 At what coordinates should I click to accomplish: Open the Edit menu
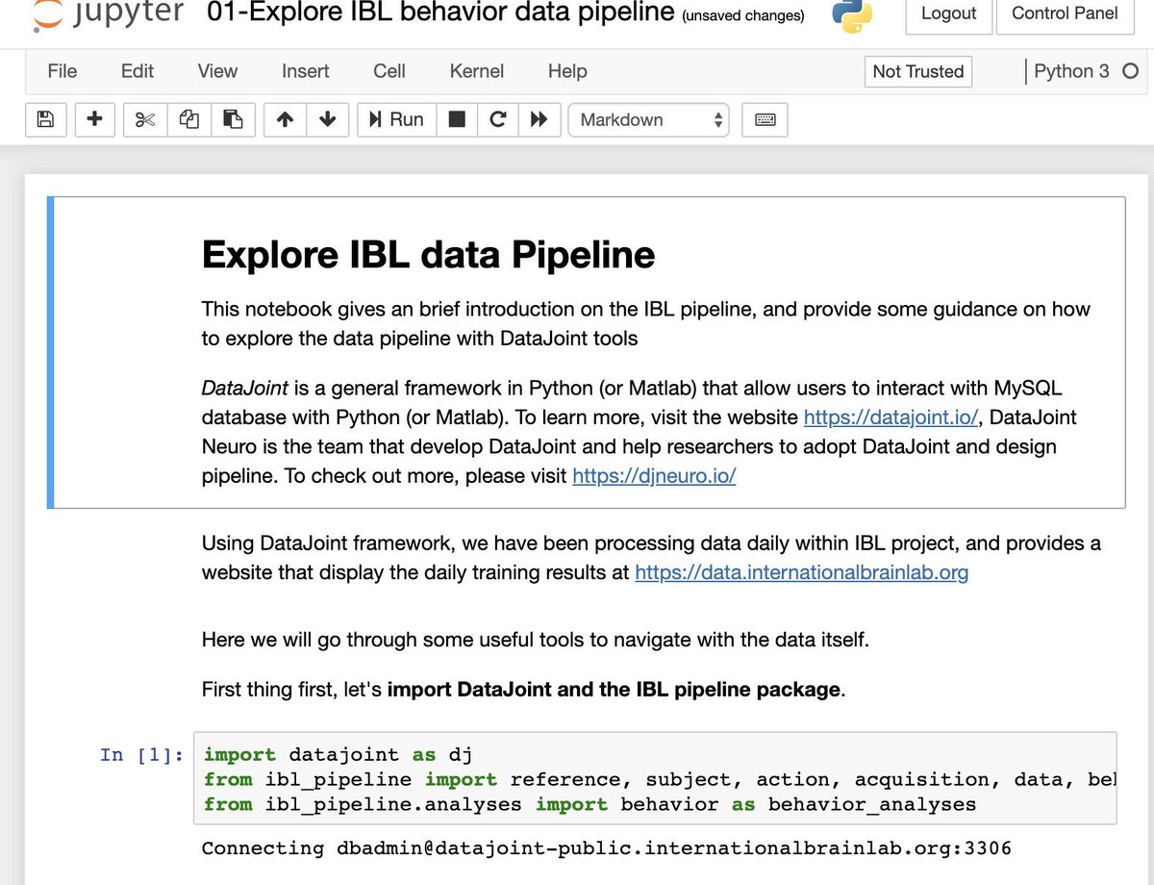pyautogui.click(x=138, y=71)
